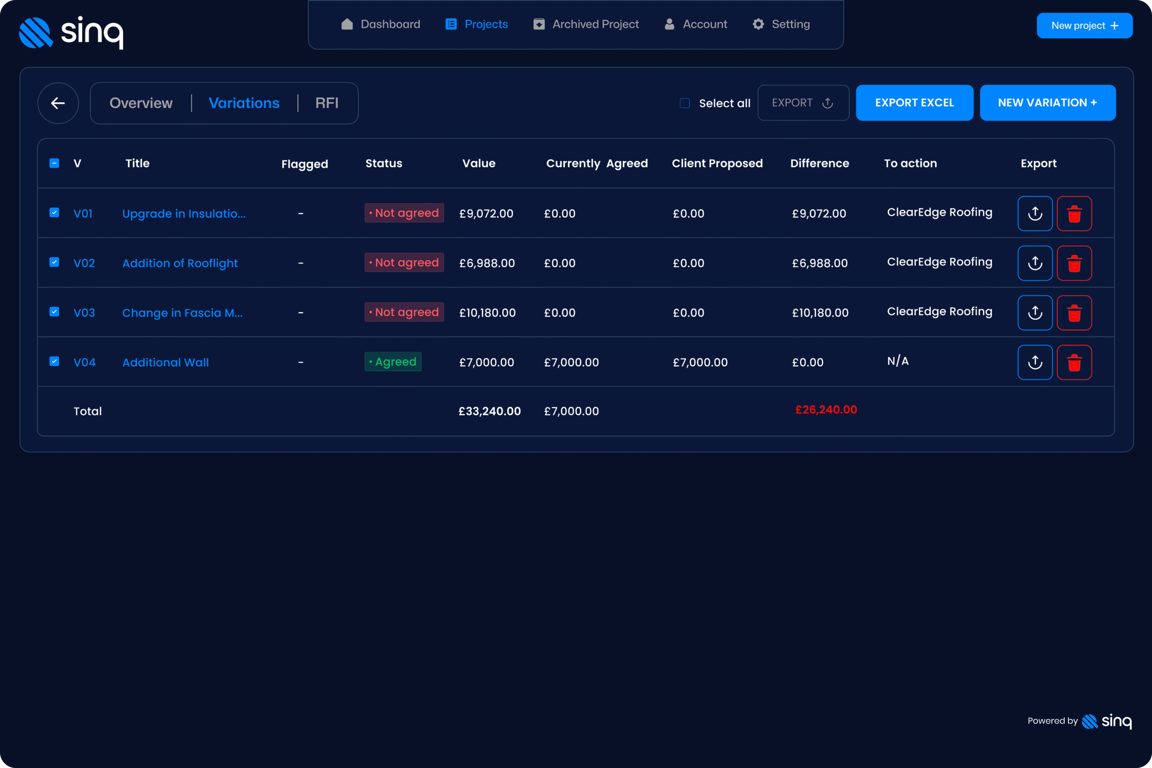
Task: Click the back arrow button
Action: point(58,103)
